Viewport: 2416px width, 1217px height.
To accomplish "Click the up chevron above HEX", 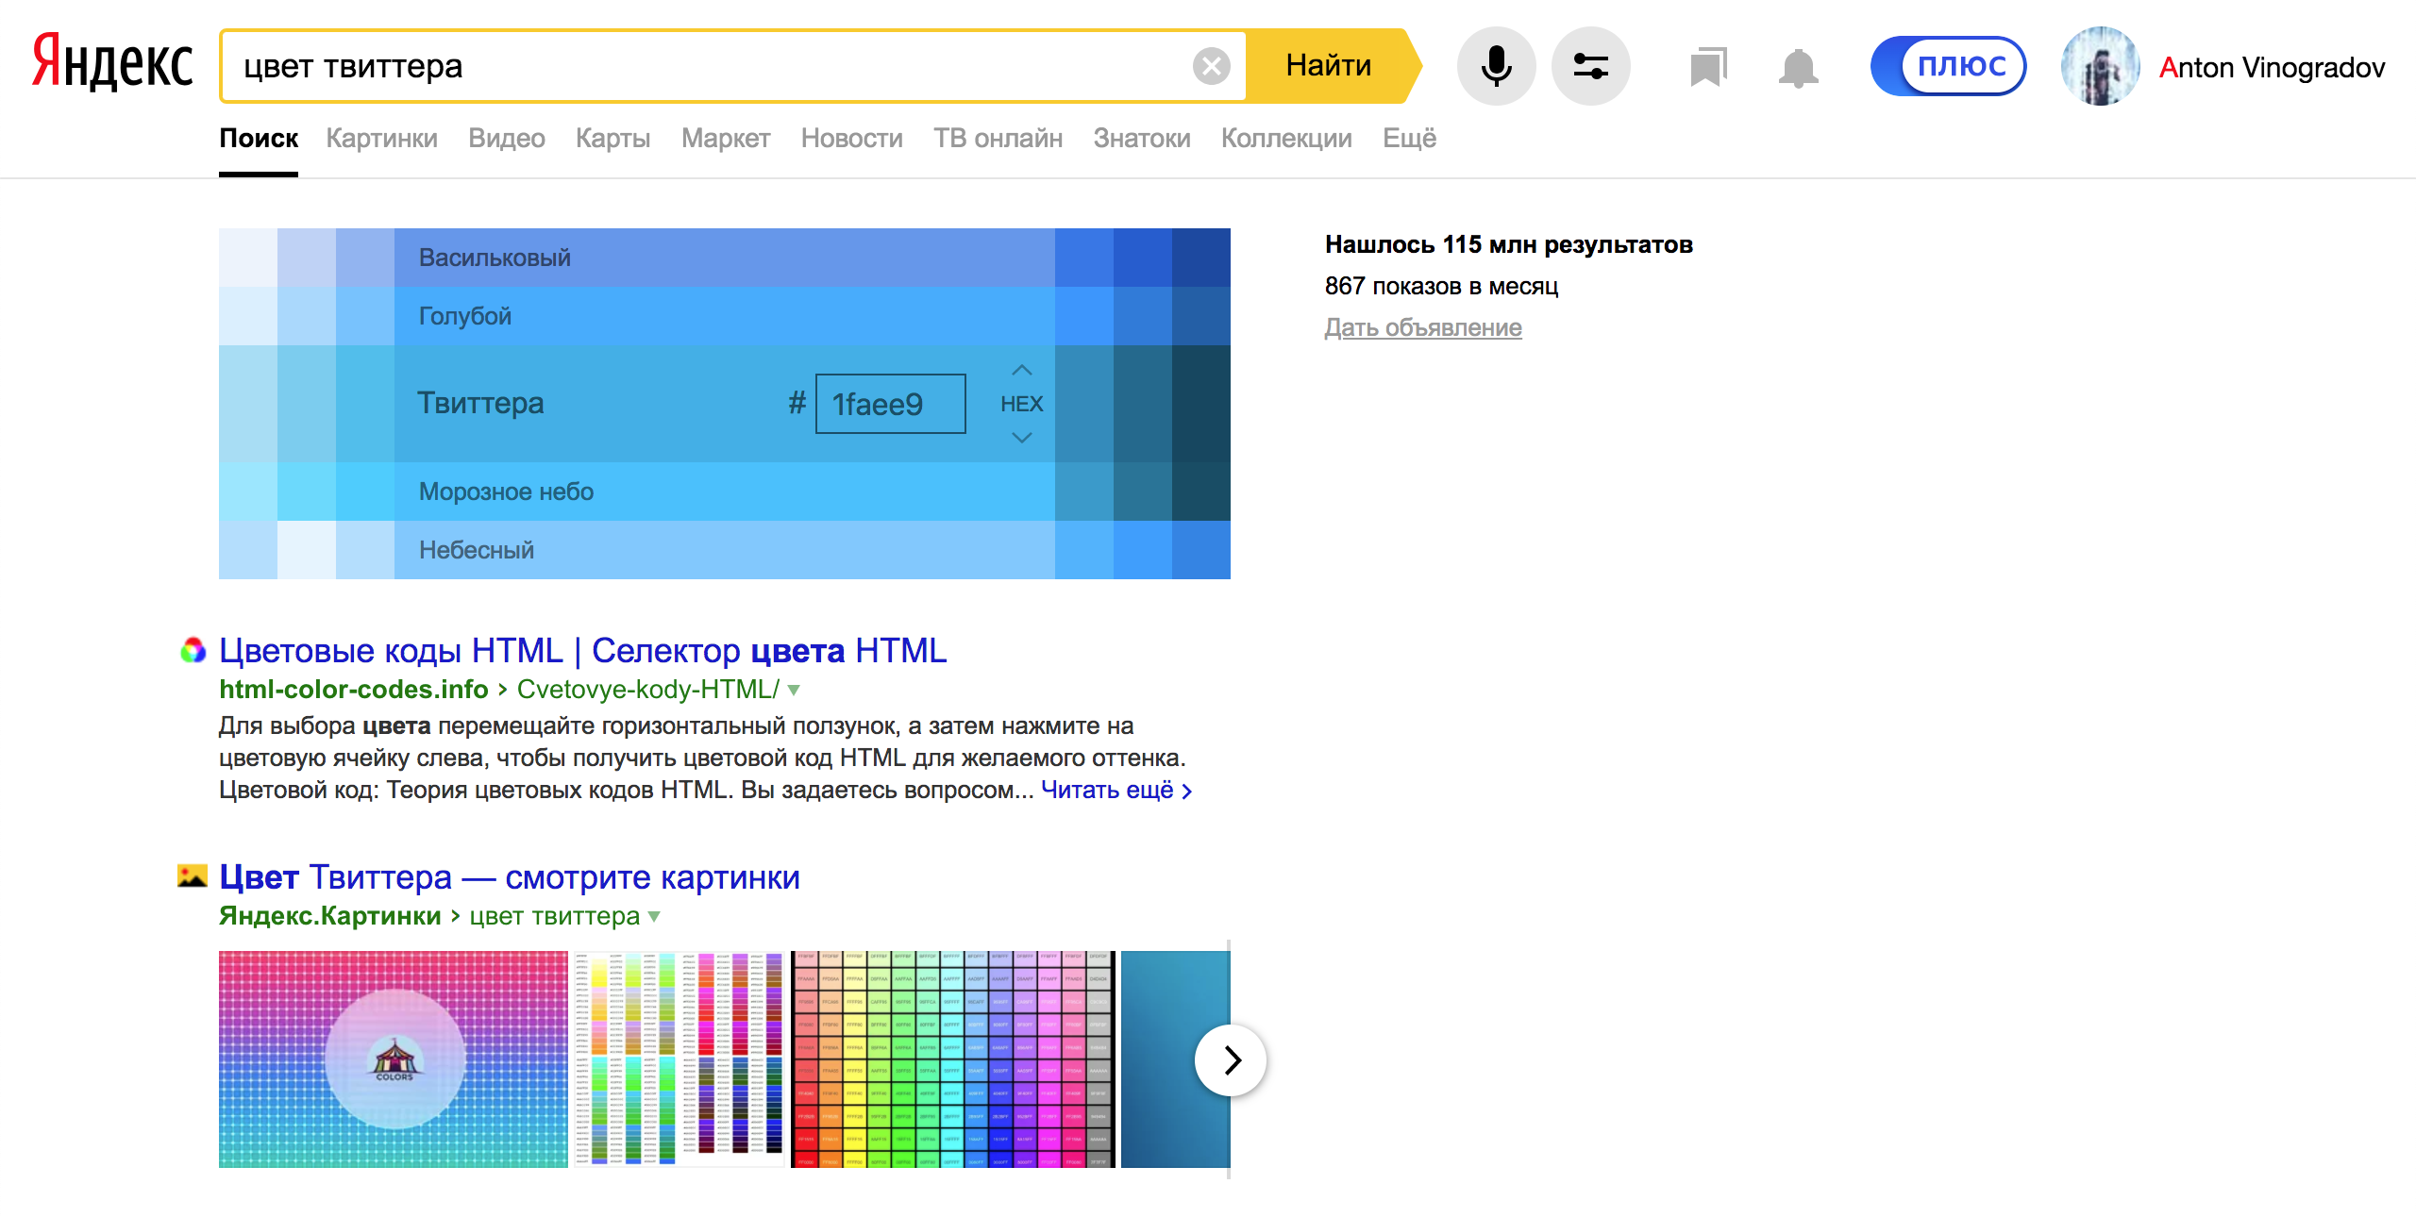I will 1021,370.
